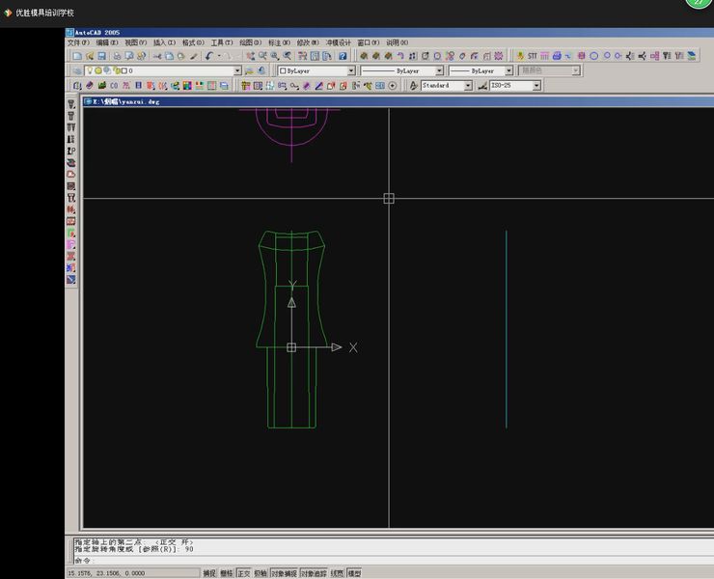Click the pink icon in left vertical toolbar
714x579 pixels.
(71, 245)
